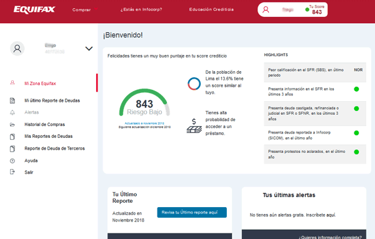Click the profile avatar in the sidebar

point(17,49)
